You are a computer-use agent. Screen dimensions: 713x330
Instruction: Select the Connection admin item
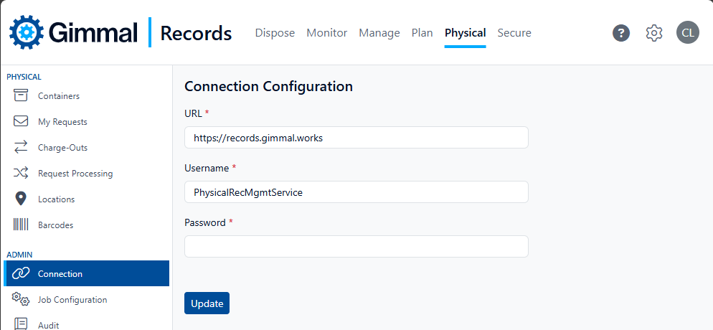coord(60,273)
